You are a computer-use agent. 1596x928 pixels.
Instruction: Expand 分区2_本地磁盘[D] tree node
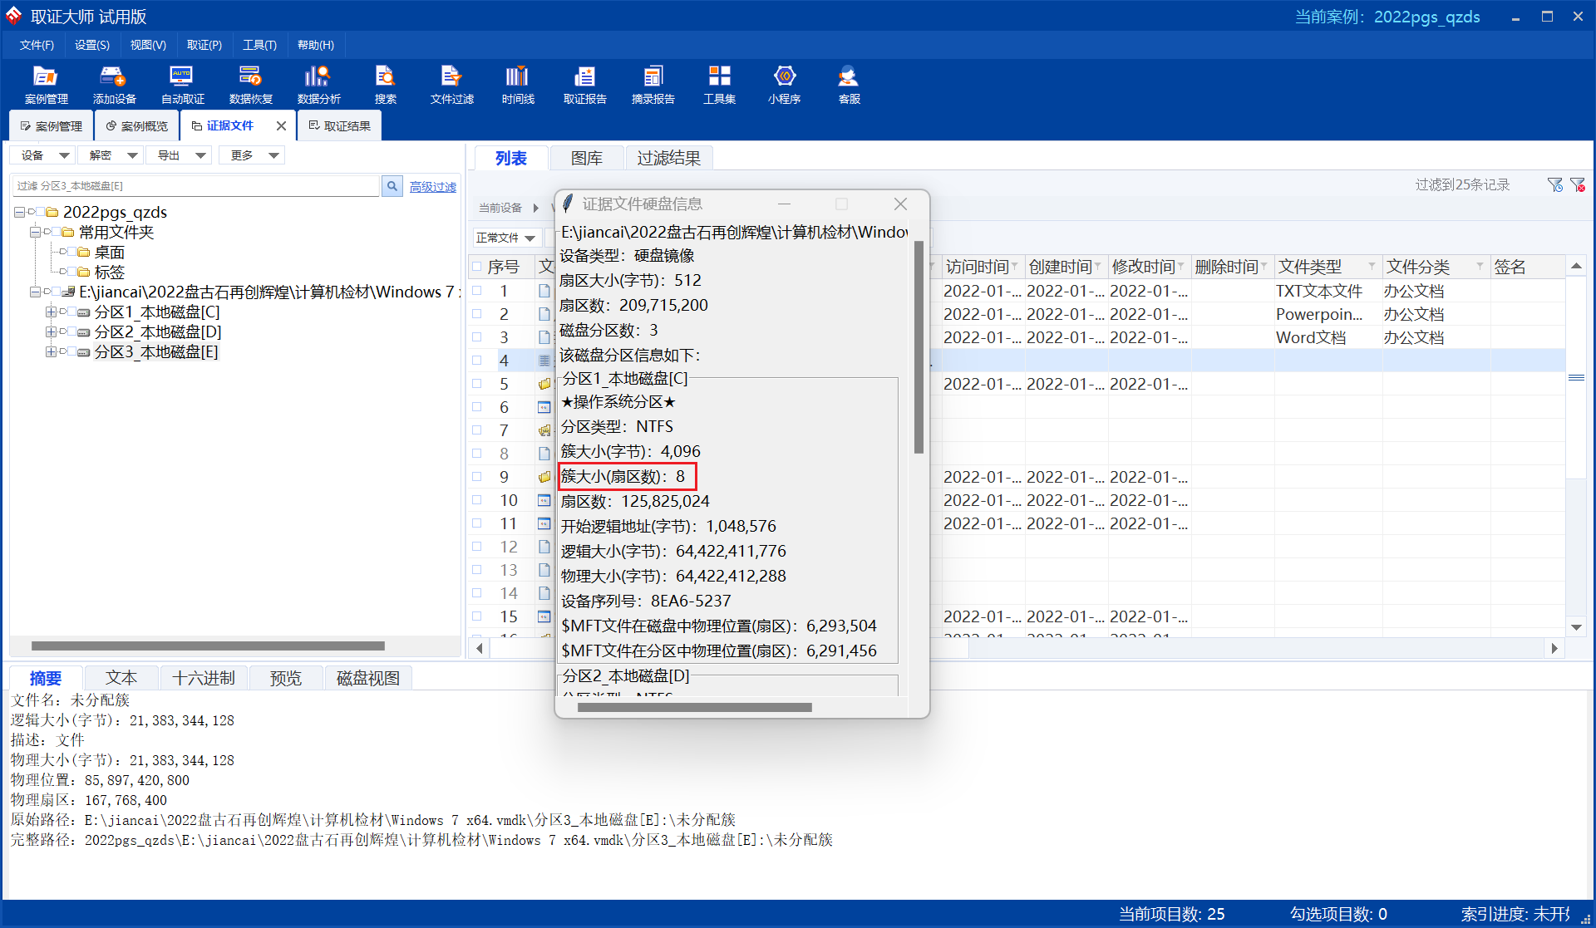(x=52, y=332)
